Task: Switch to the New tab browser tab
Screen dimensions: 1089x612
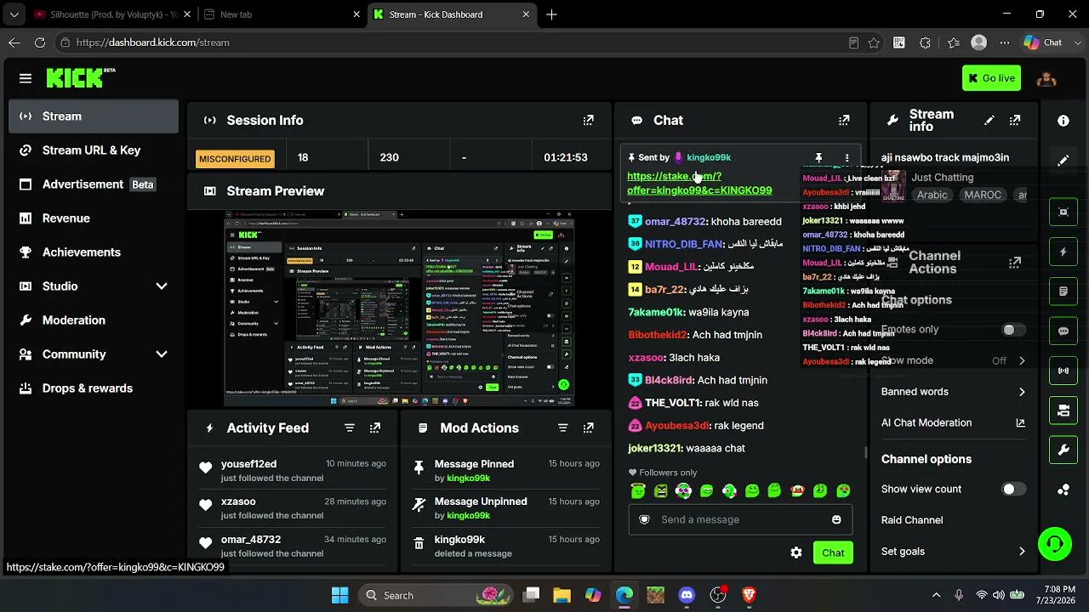Action: point(281,14)
